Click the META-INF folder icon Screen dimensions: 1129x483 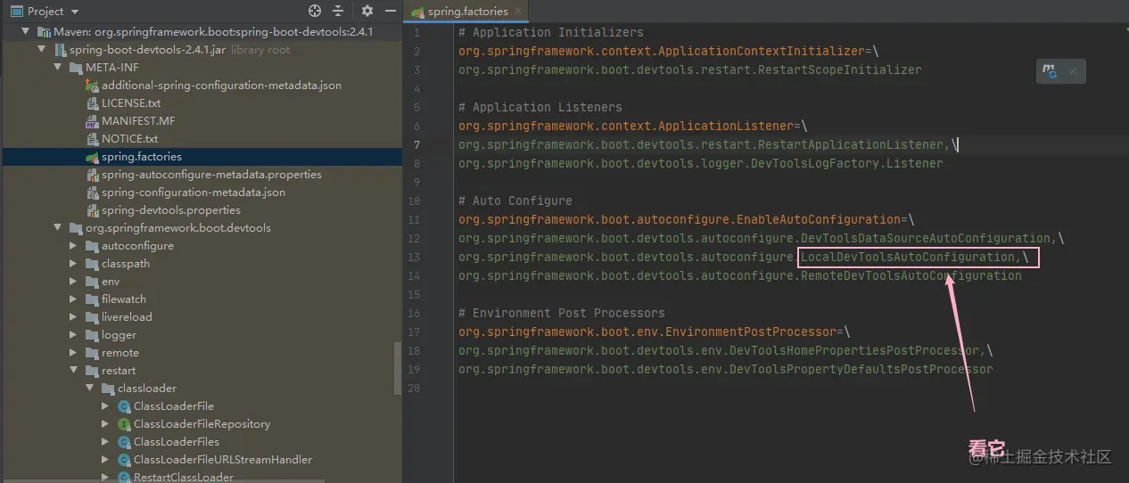pos(77,68)
